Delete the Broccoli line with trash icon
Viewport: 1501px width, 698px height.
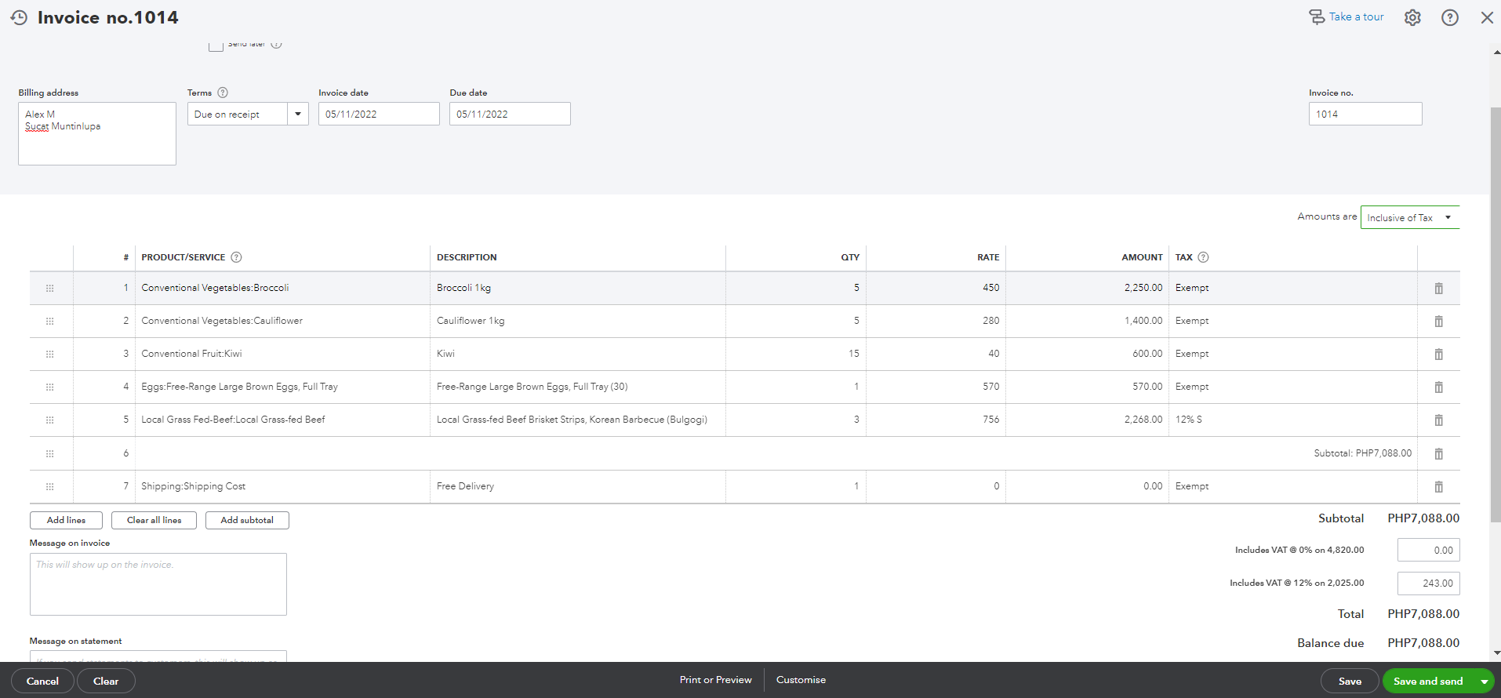click(1438, 289)
